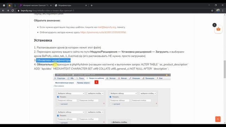Remove first column block with red X

point(104,103)
